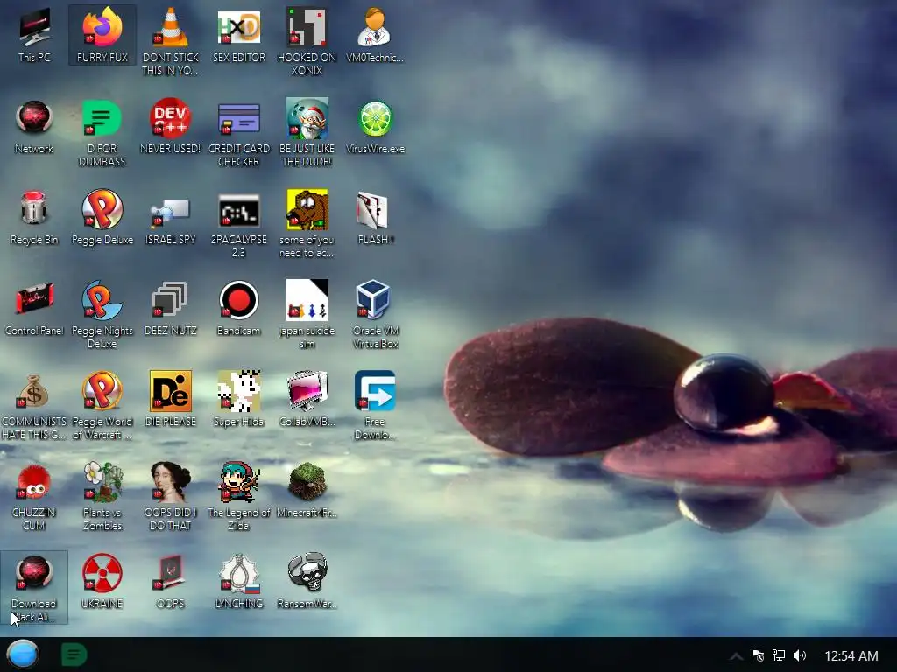Open the This PC desktop icon

[x=34, y=35]
